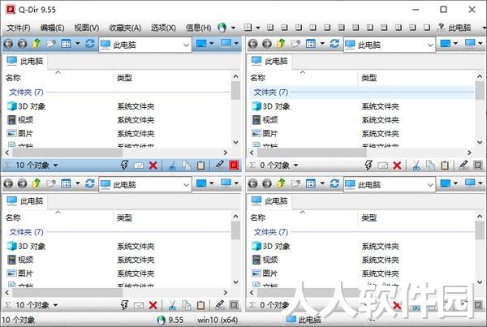The height and width of the screenshot is (327, 487).
Task: Open the 此电脑 address combo box in the top-left pane
Action: [x=145, y=45]
